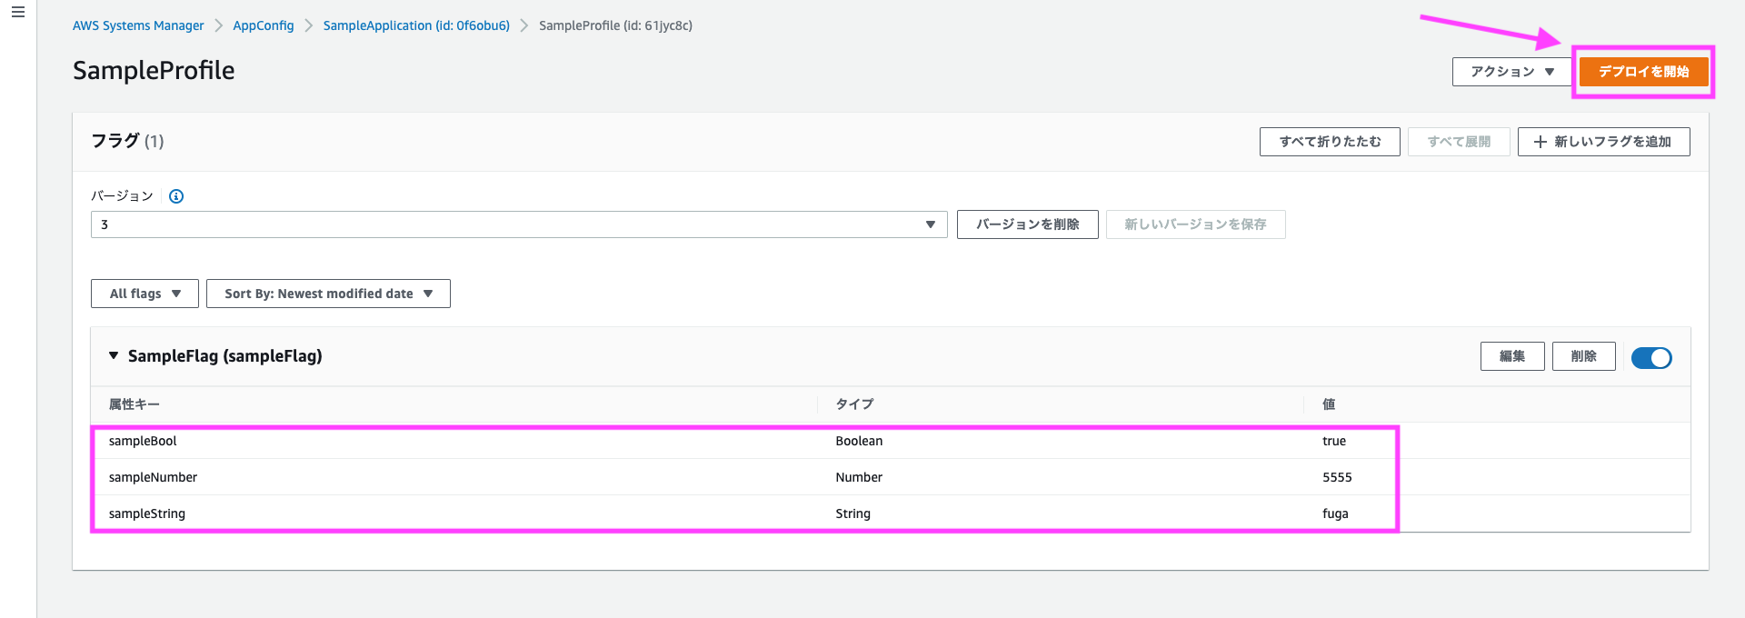Open the Sort By dropdown

(x=328, y=294)
